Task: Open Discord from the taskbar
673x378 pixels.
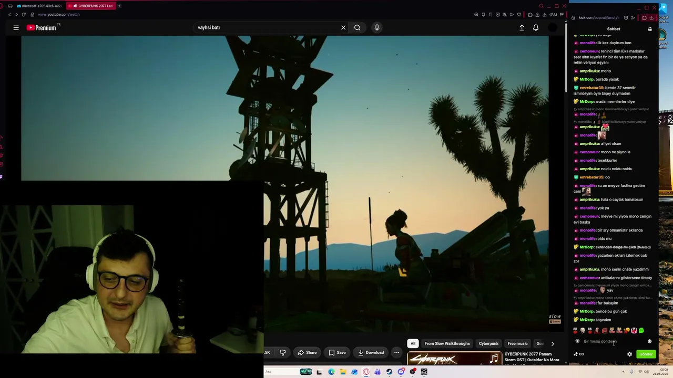Action: pos(401,372)
